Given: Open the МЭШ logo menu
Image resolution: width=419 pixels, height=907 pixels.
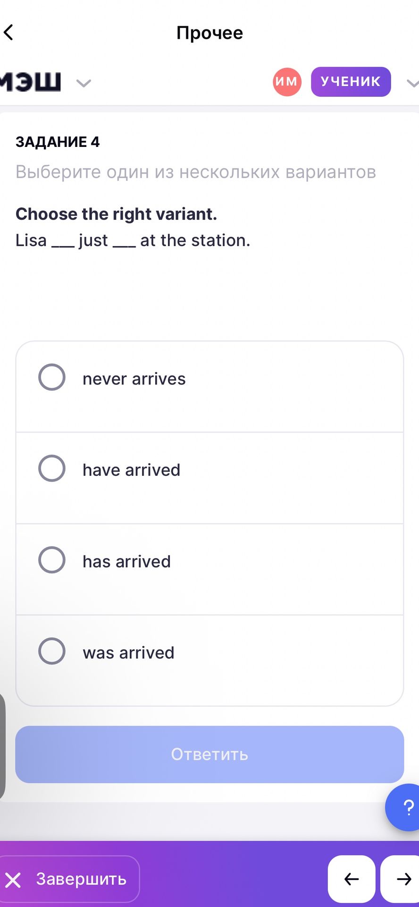Looking at the screenshot, I should coord(31,82).
